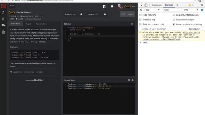Open console settings gear

pyautogui.click(x=202, y=10)
